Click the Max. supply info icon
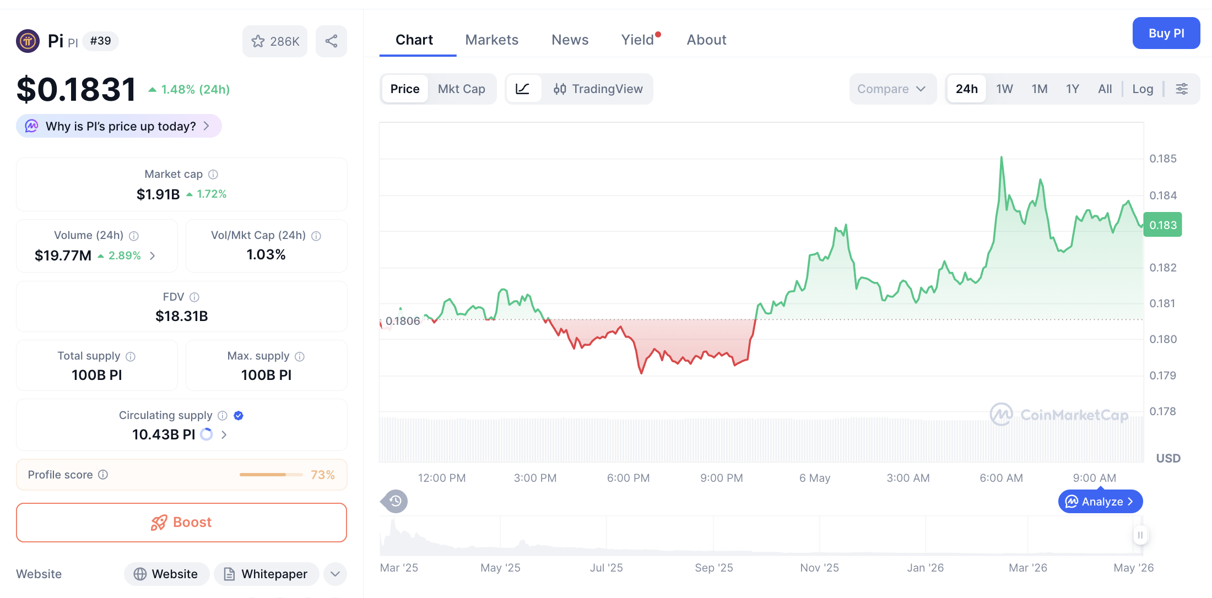 click(x=300, y=356)
